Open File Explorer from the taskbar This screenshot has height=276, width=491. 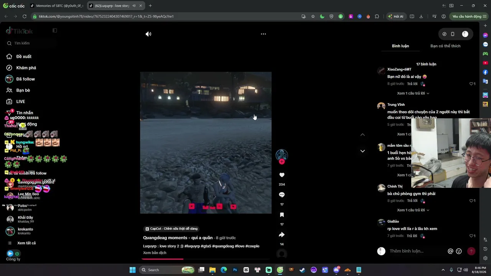tap(213, 270)
